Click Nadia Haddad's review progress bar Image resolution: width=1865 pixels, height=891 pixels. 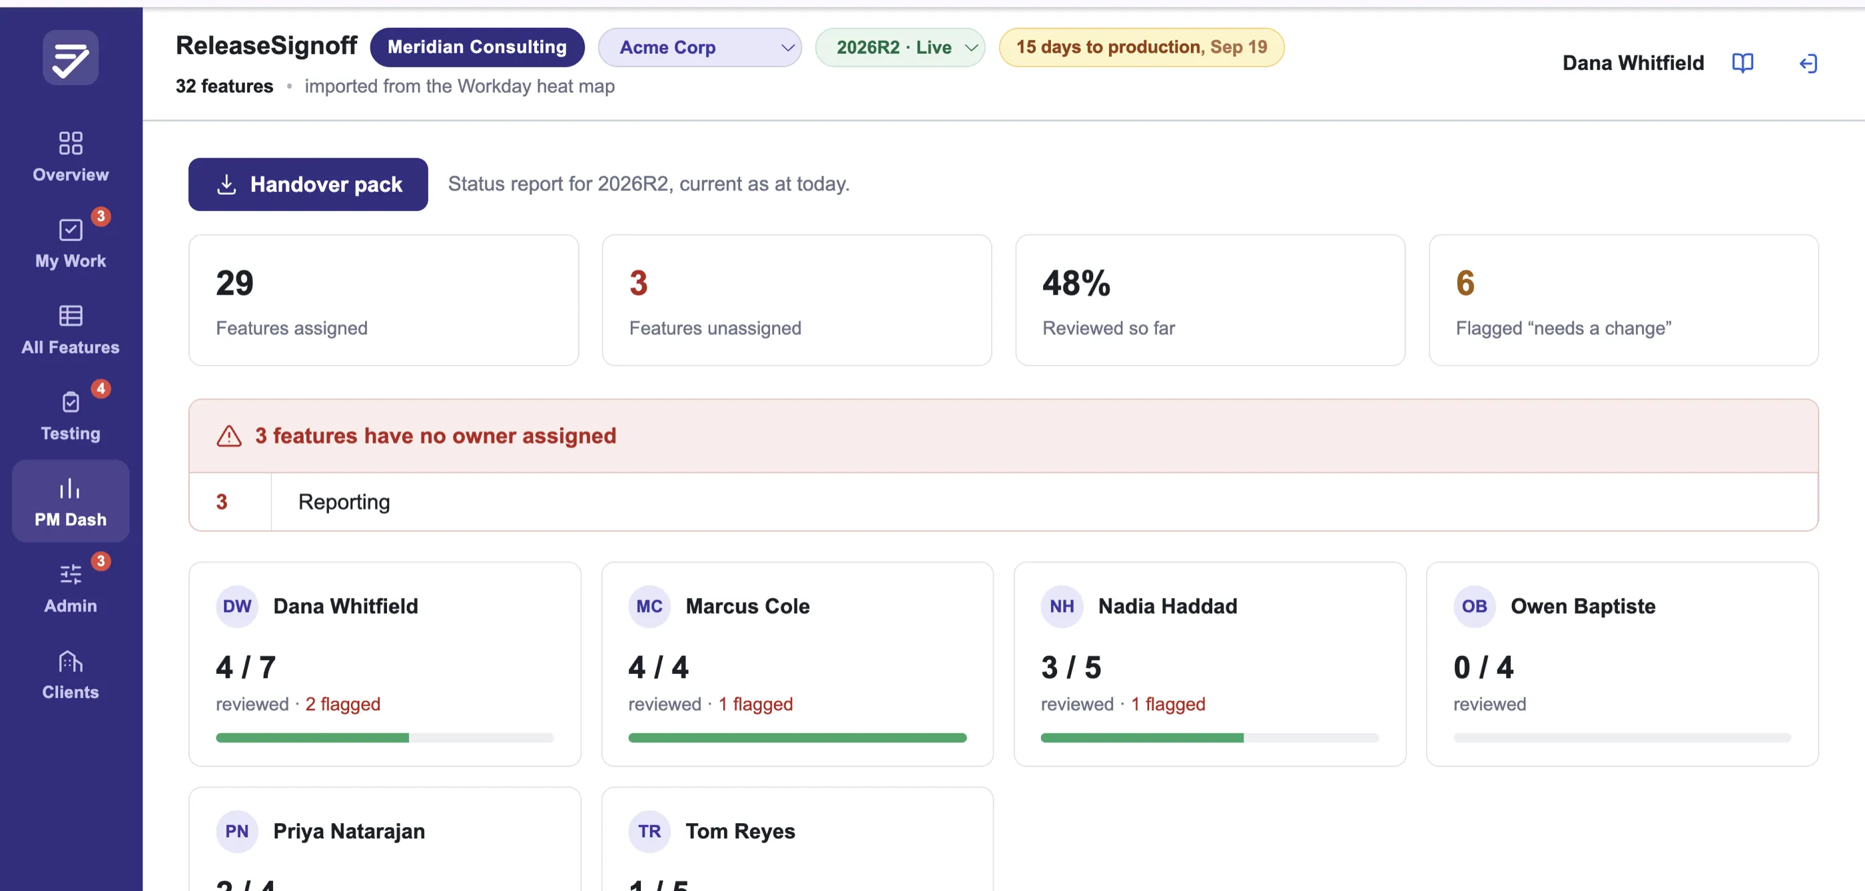click(x=1210, y=738)
